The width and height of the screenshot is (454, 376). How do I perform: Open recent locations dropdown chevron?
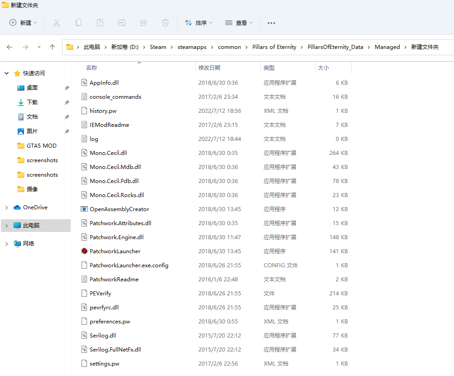pos(39,47)
